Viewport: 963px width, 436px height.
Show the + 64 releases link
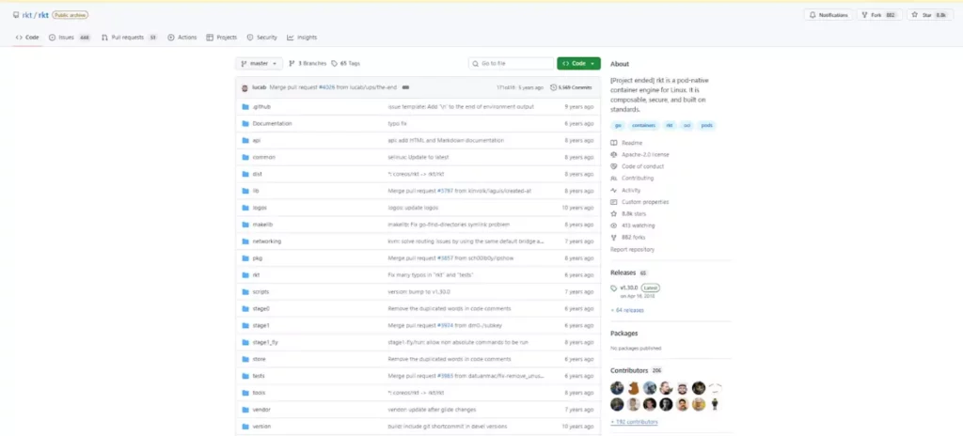pos(627,310)
